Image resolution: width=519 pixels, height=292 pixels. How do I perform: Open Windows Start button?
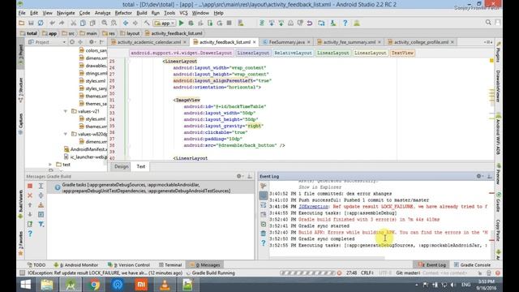pyautogui.click(x=25, y=285)
